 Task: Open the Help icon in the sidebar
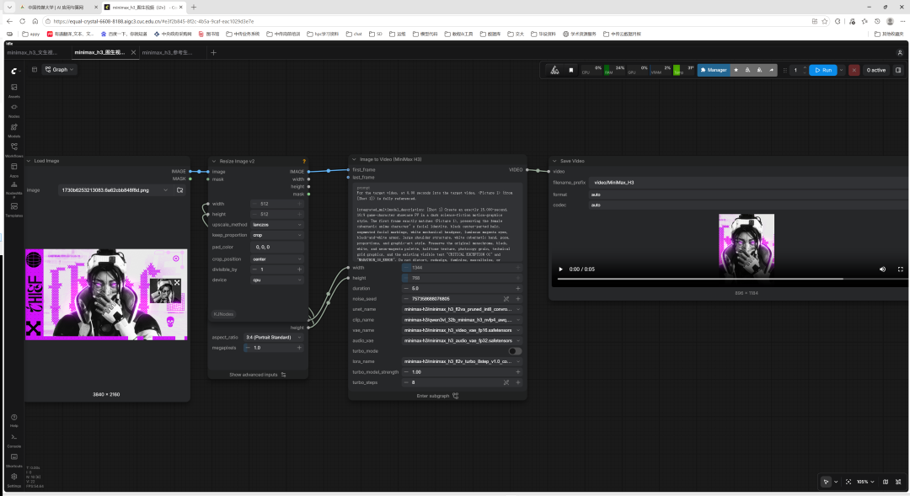tap(14, 420)
